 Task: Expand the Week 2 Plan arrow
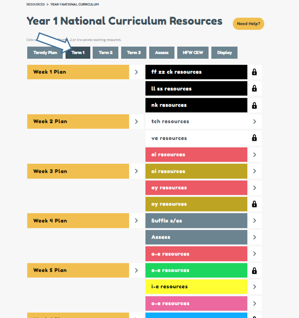tap(136, 121)
